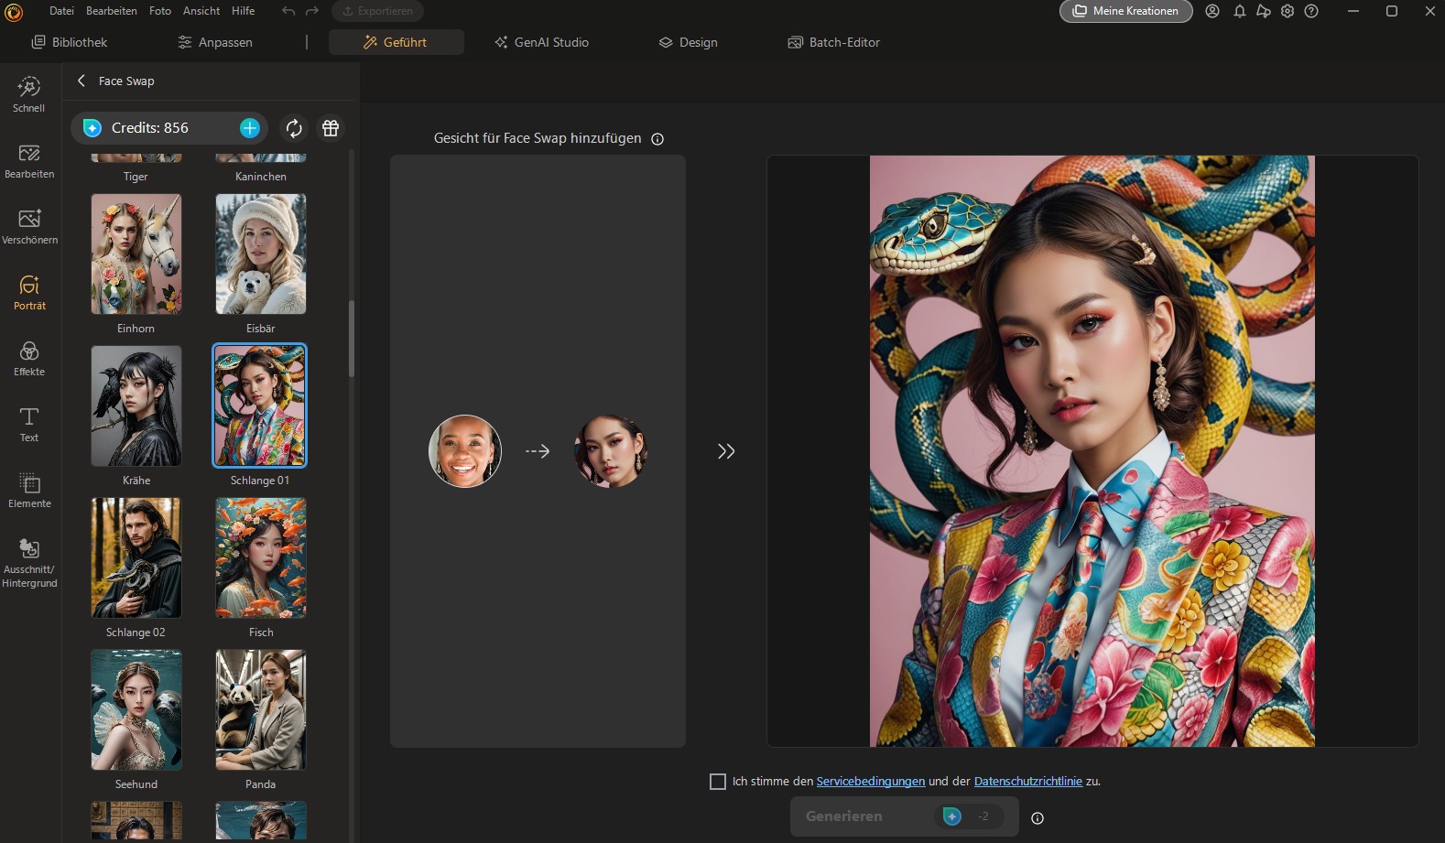
Task: Select the Fisch template thumbnail
Action: [x=261, y=558]
